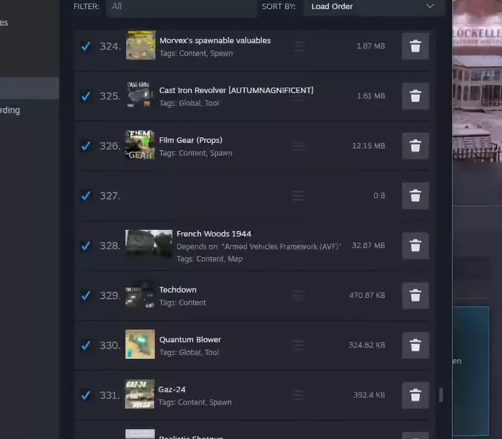Image resolution: width=502 pixels, height=439 pixels.
Task: Click trash icon for Film Gear (Props)
Action: point(415,146)
